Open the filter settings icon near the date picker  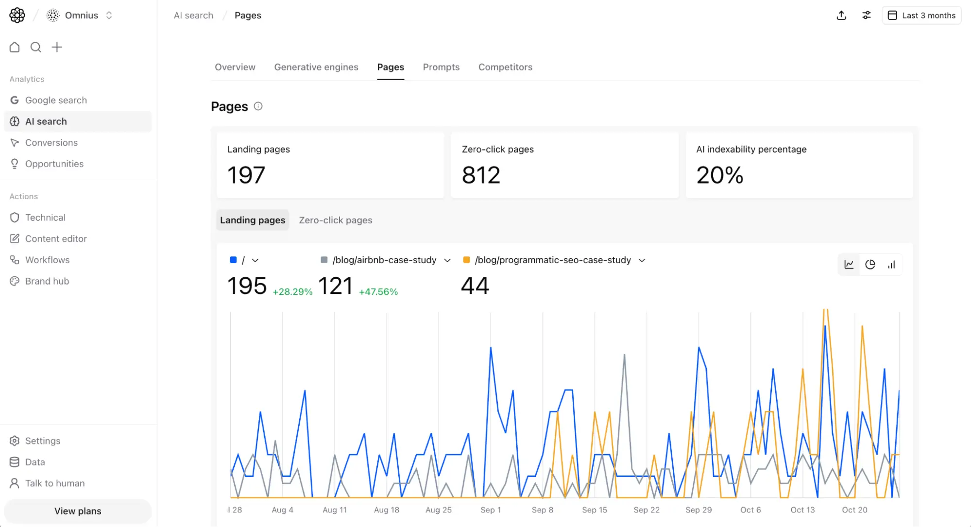[867, 15]
